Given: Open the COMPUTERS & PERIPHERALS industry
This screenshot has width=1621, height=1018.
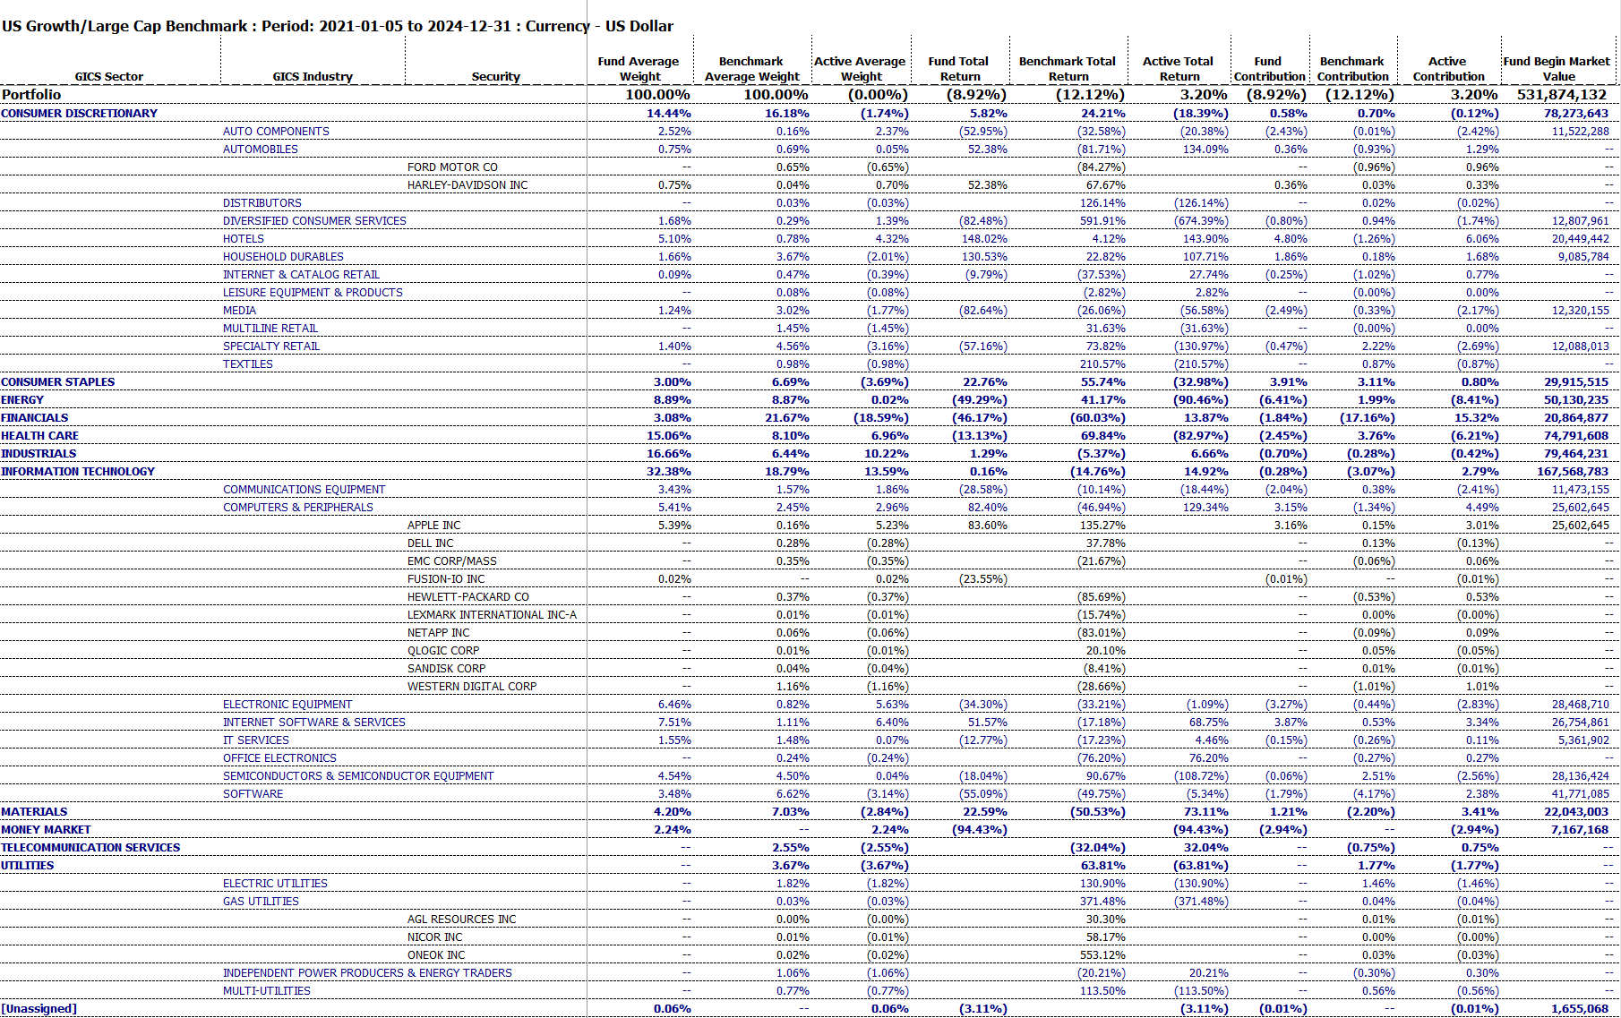Looking at the screenshot, I should [x=298, y=508].
